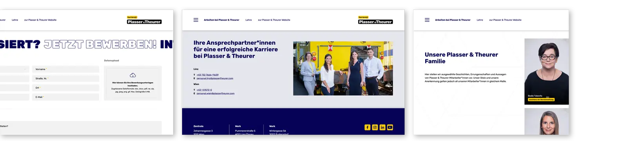The image size is (627, 141).
Task: Click footer address 'Wintergasse 56'
Action: click(x=278, y=131)
